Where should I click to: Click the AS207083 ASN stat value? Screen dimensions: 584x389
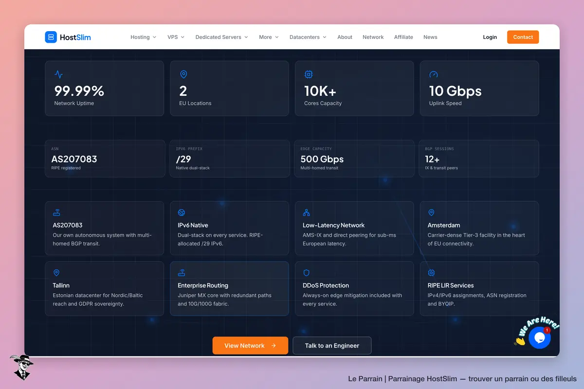coord(74,159)
